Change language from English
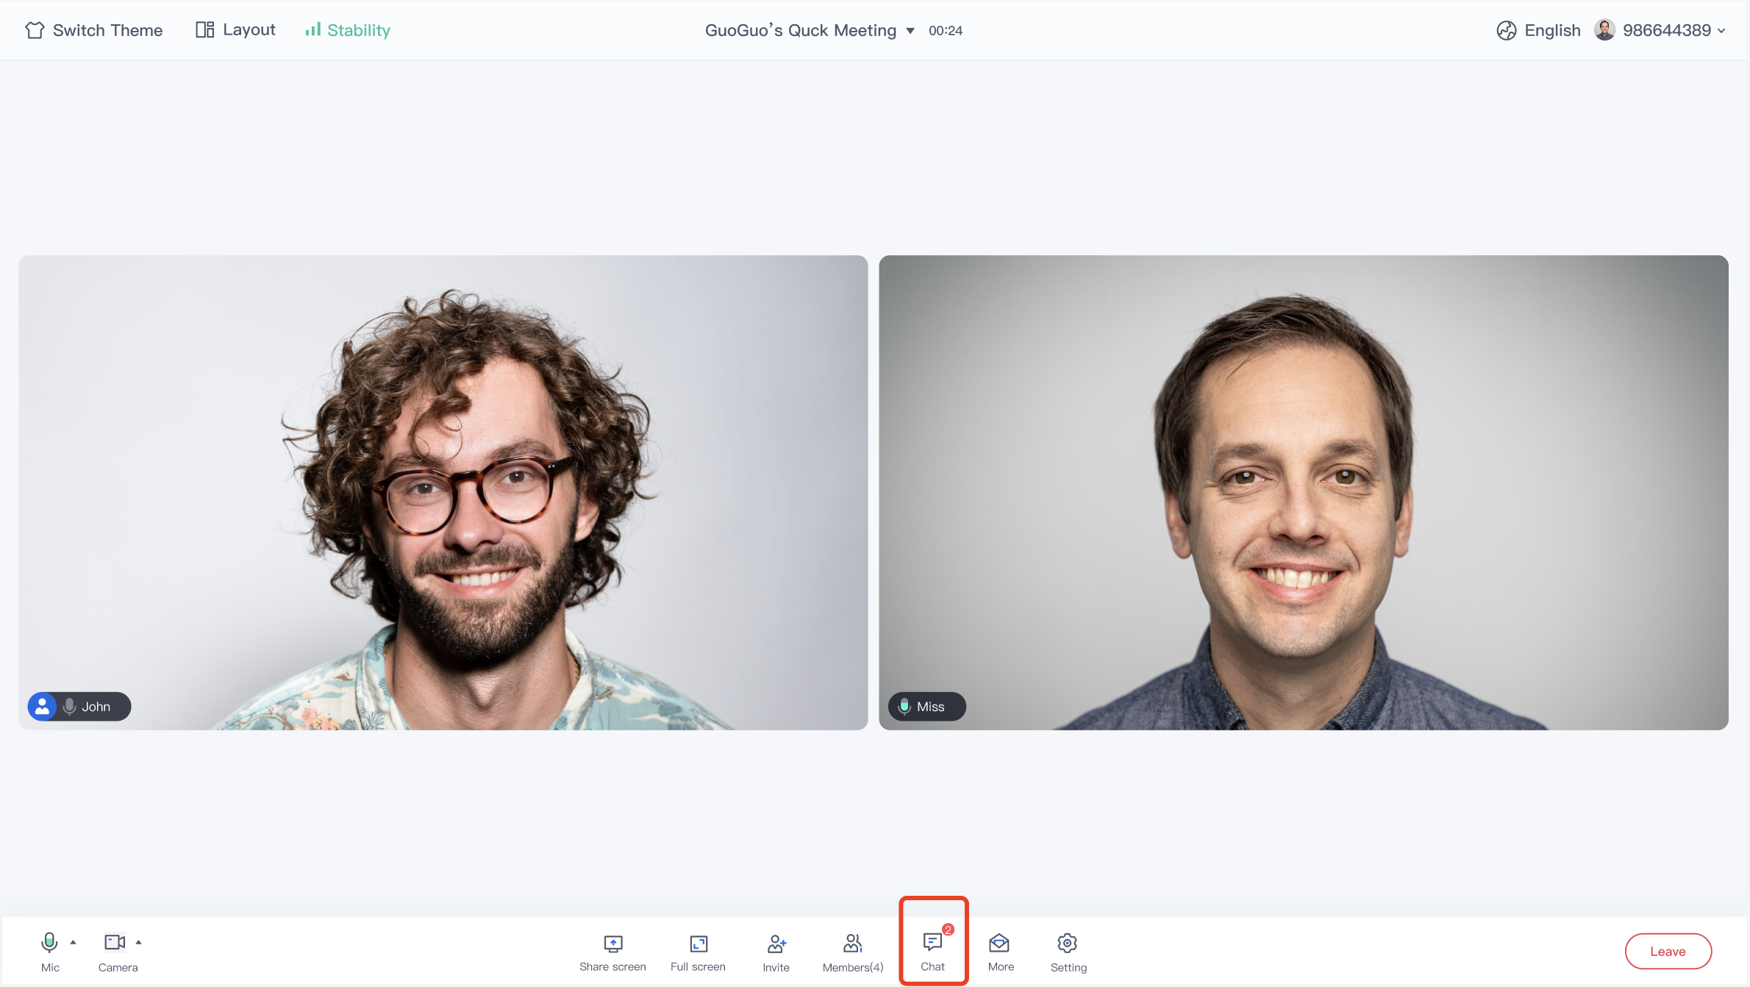Viewport: 1750px width, 987px height. 1538,30
